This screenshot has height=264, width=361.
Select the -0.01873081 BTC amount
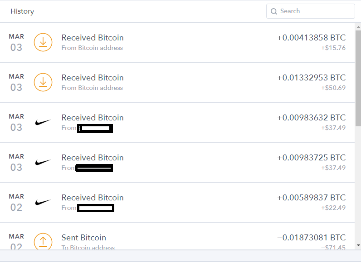coord(311,238)
